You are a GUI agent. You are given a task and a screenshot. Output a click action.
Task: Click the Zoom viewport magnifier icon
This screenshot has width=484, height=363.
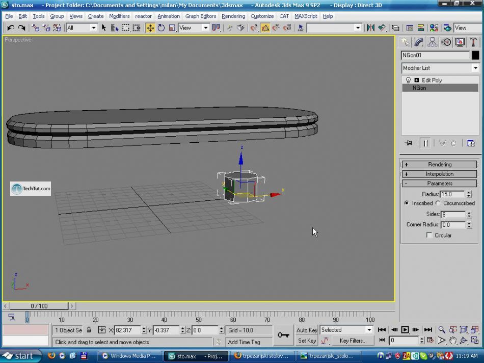coord(442,330)
